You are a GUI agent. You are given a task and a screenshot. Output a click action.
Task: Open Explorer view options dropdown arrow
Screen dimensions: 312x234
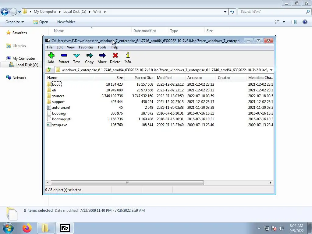point(284,22)
